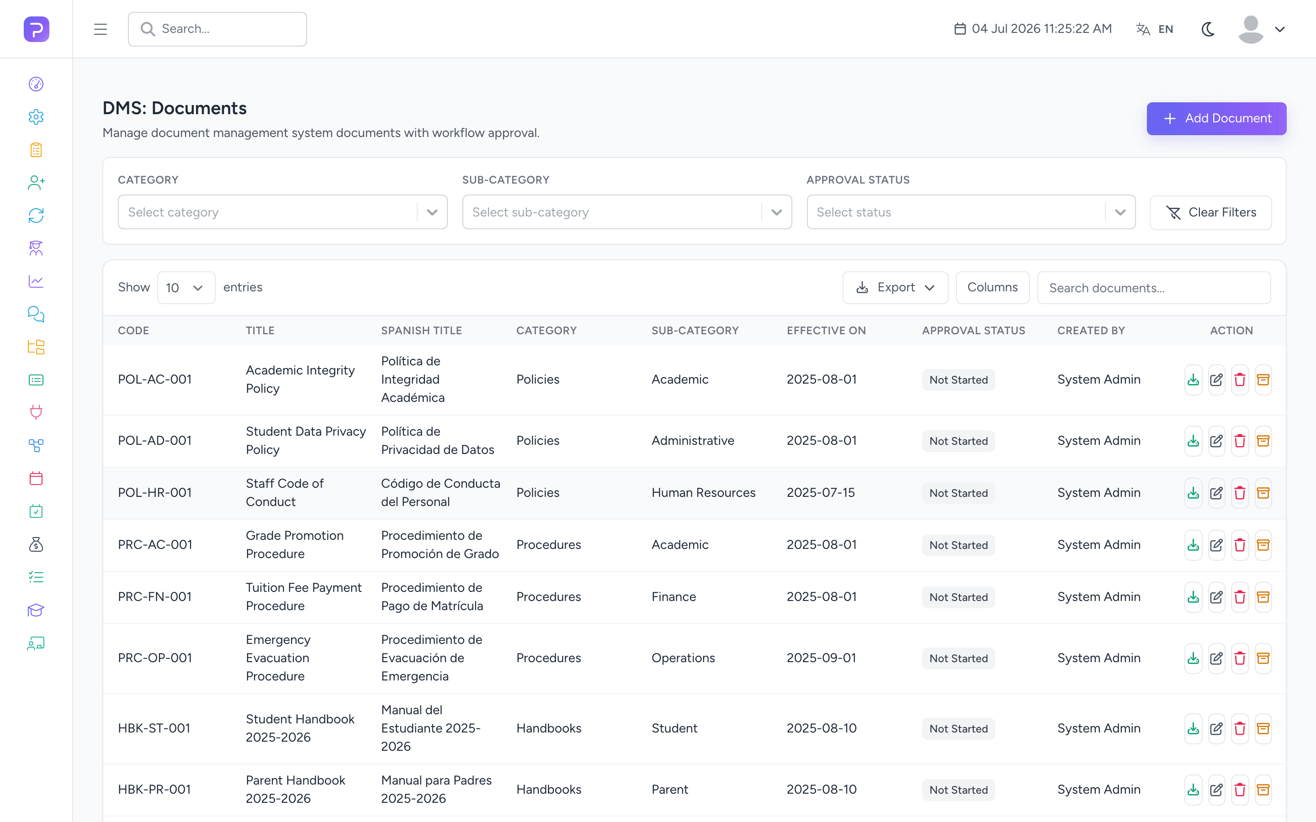Open the clipboard icon in sidebar
This screenshot has width=1316, height=822.
pos(36,149)
